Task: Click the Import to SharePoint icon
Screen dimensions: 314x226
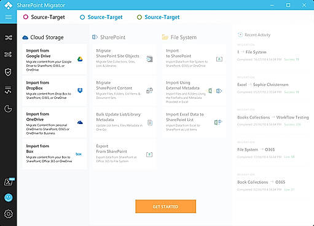Action: (219, 59)
